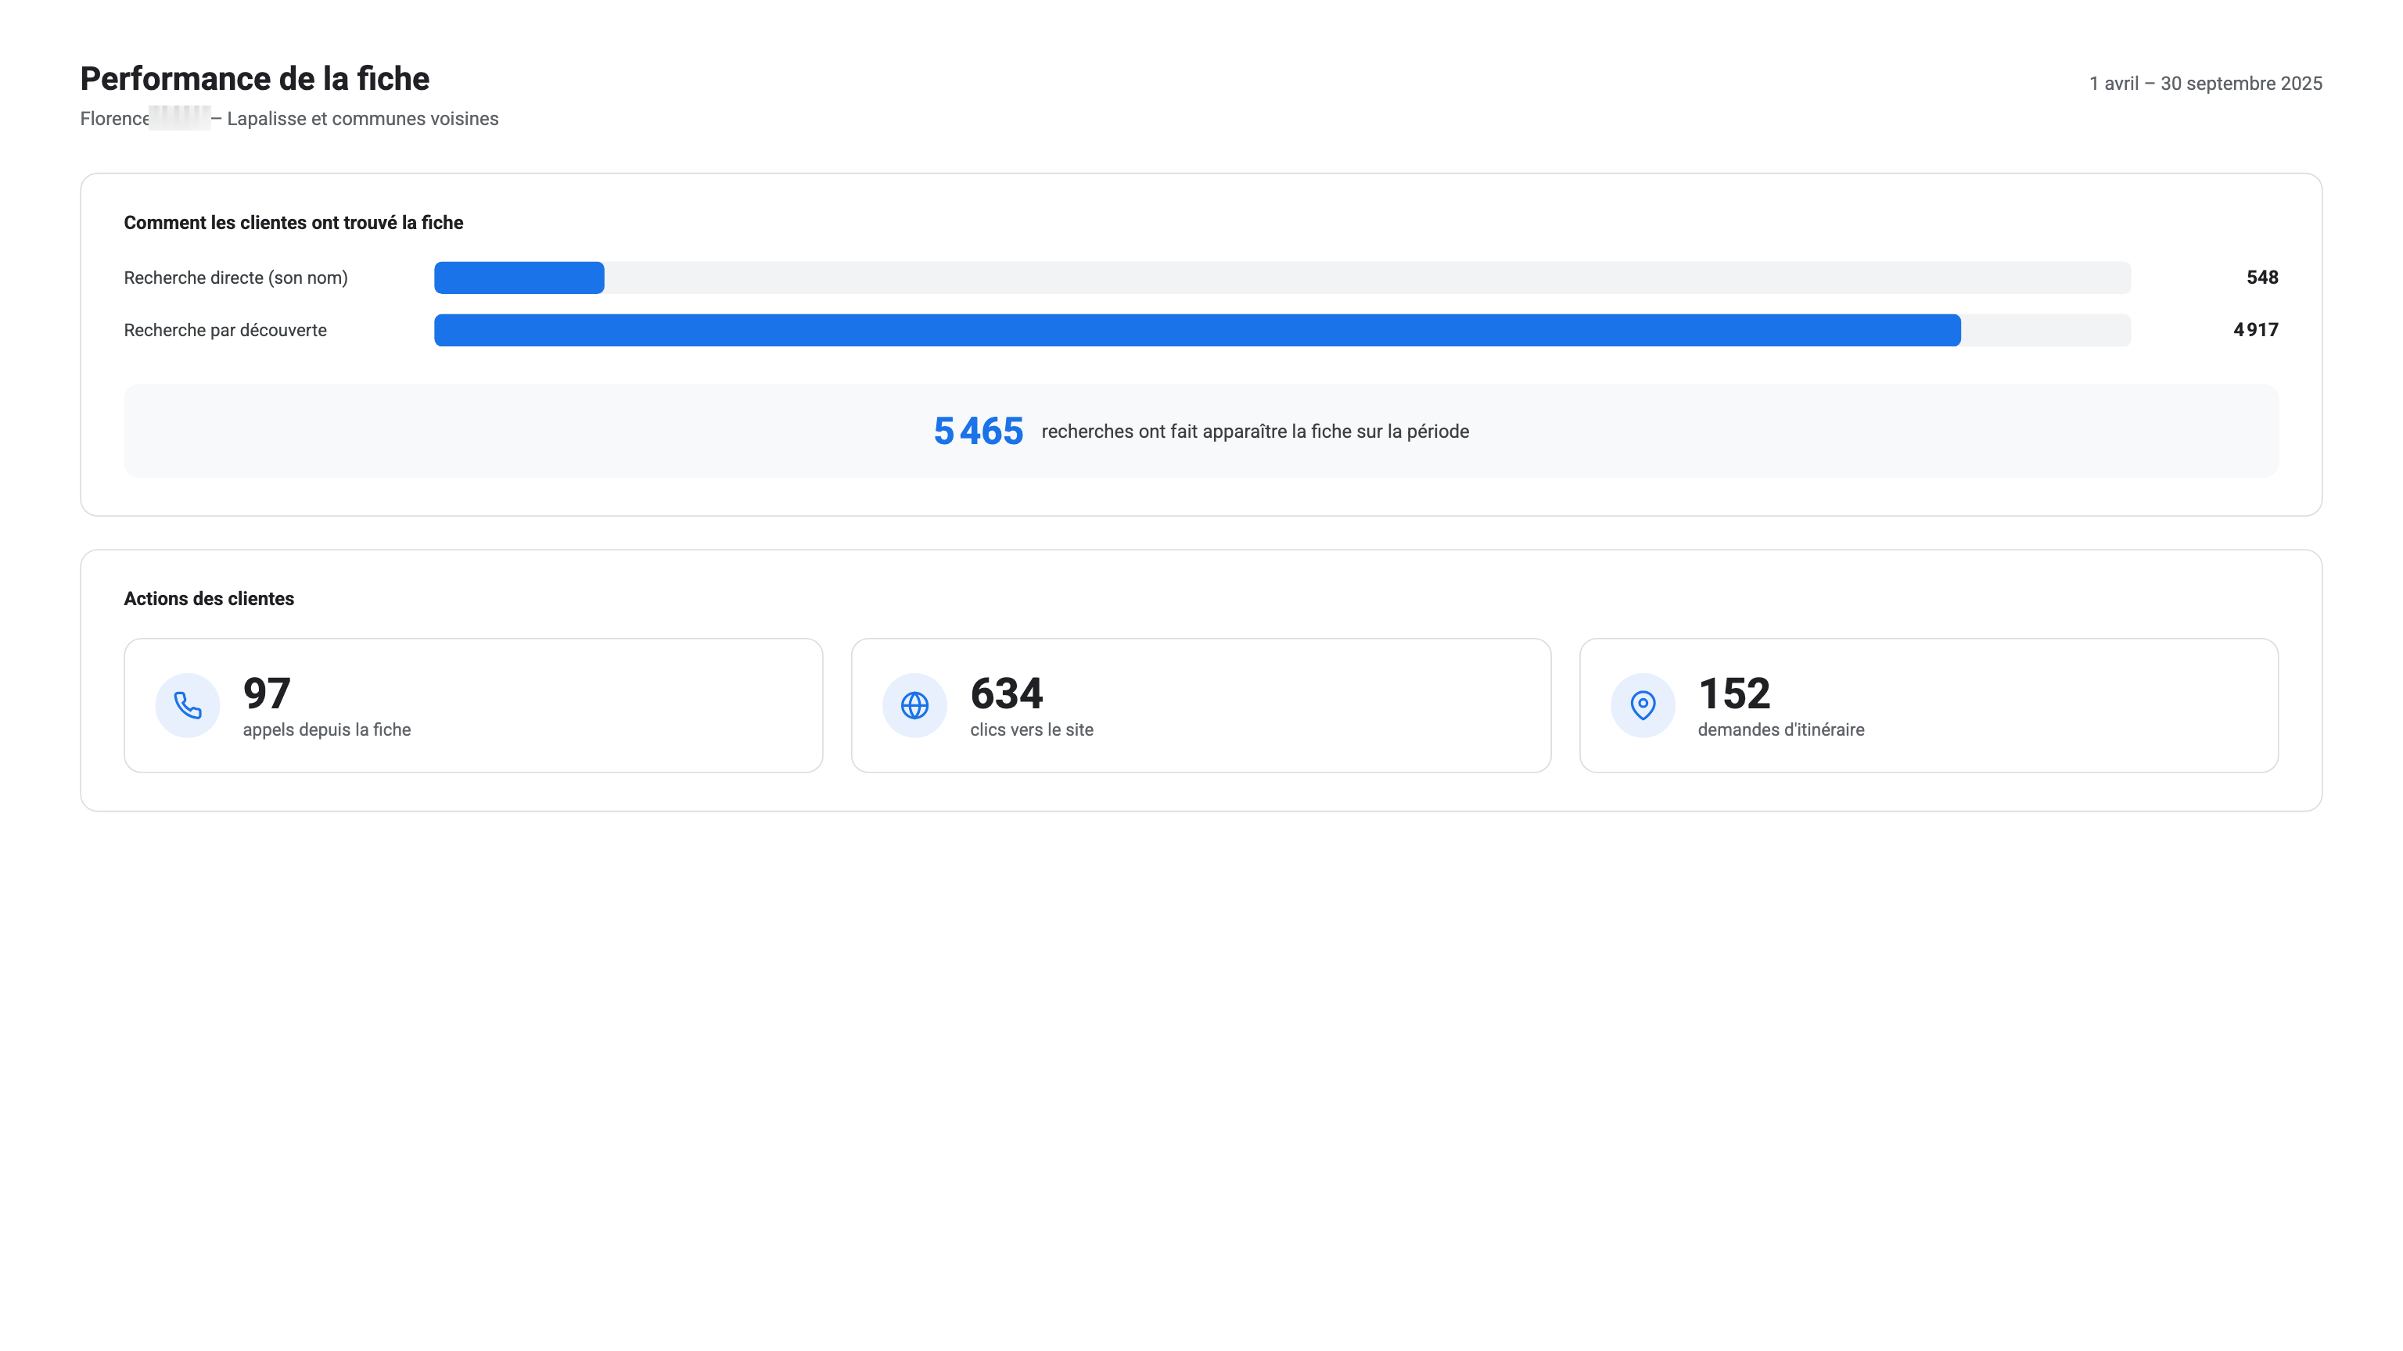Click the value 4 917
The width and height of the screenshot is (2403, 1351).
(x=2256, y=330)
